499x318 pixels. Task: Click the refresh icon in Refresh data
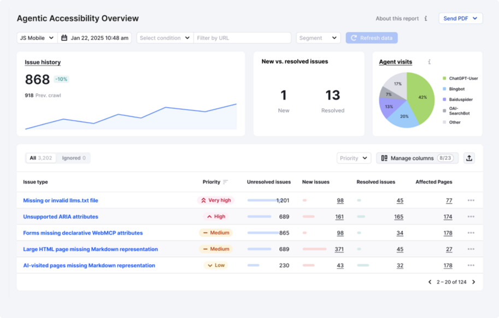click(354, 38)
